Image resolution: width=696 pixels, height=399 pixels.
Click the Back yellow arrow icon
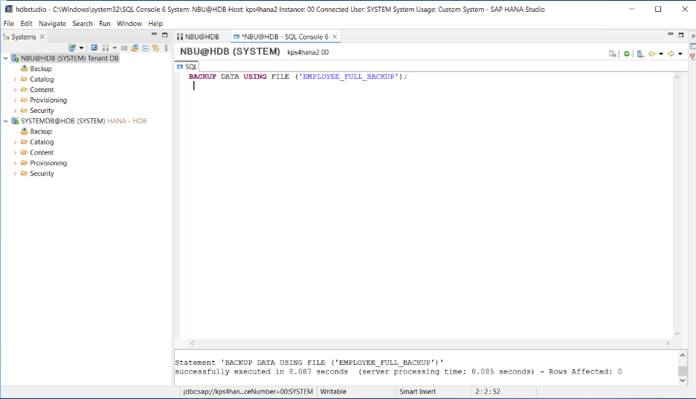651,53
